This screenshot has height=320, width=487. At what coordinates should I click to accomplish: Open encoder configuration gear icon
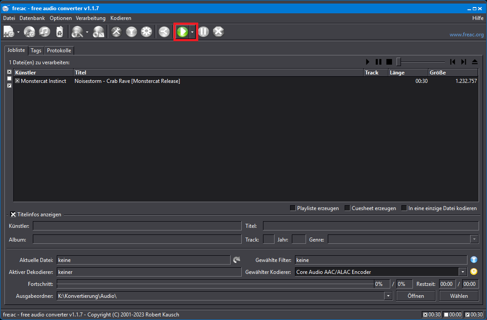146,32
